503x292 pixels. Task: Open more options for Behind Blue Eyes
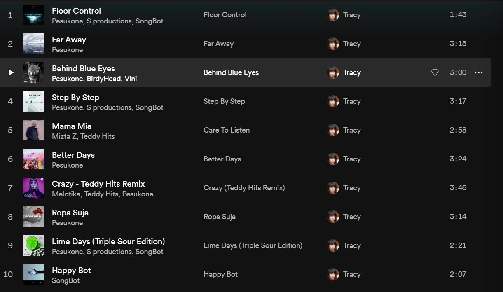click(x=478, y=72)
